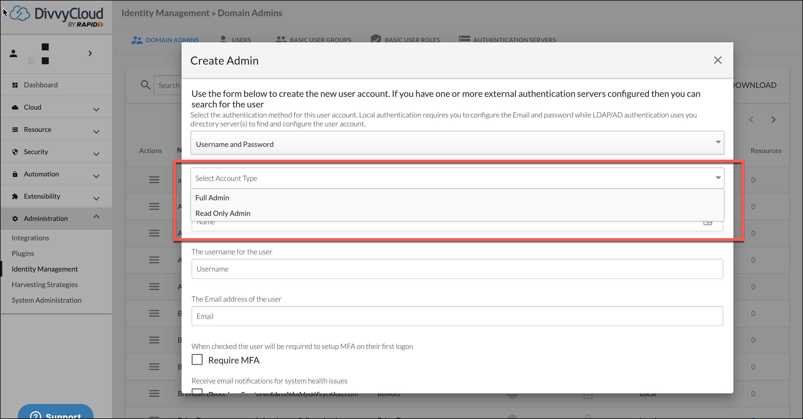The height and width of the screenshot is (419, 803).
Task: Click the Resources column header
Action: click(x=766, y=151)
